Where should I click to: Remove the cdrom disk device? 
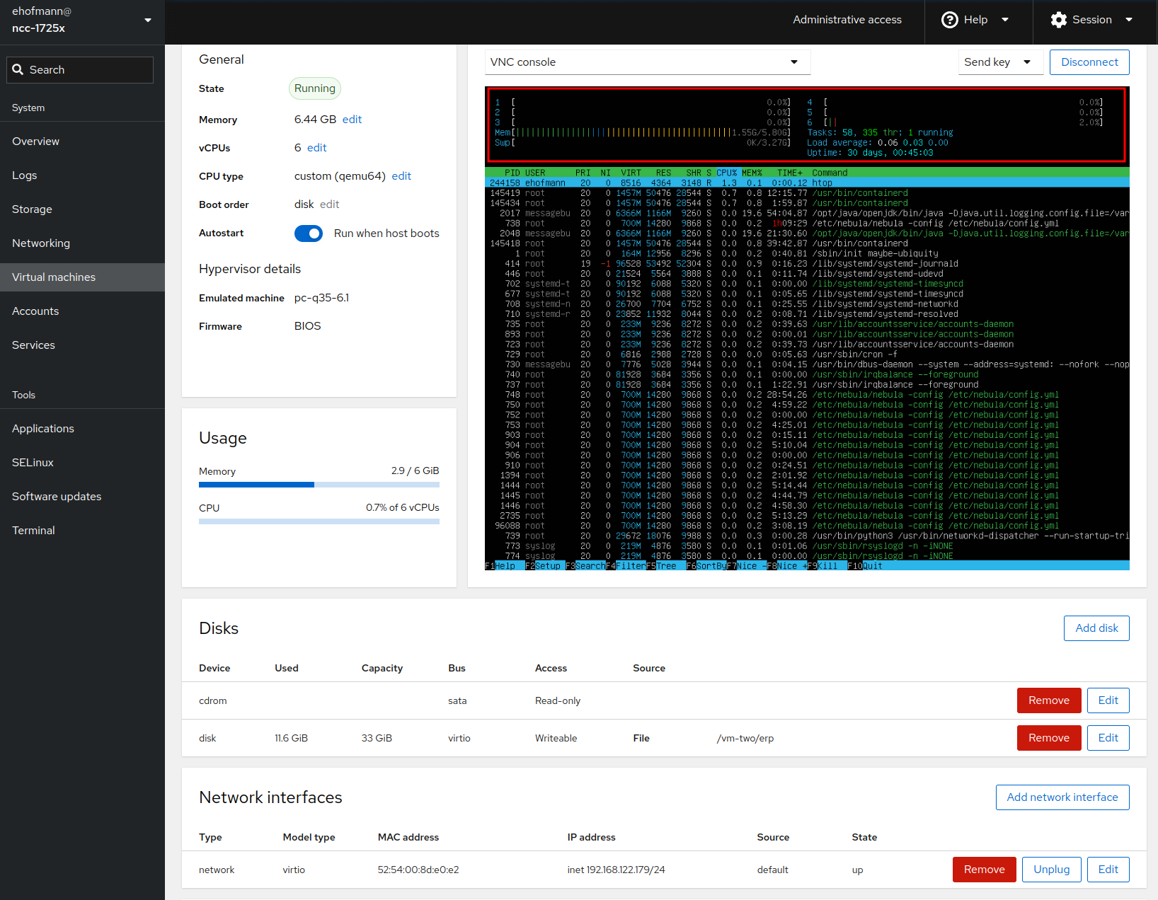click(x=1048, y=700)
